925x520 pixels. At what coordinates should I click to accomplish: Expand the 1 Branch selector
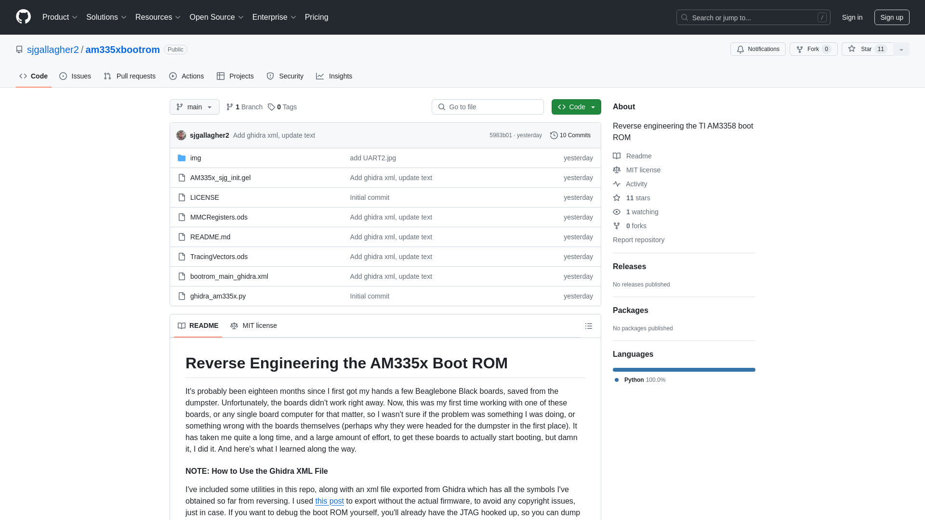pyautogui.click(x=243, y=106)
